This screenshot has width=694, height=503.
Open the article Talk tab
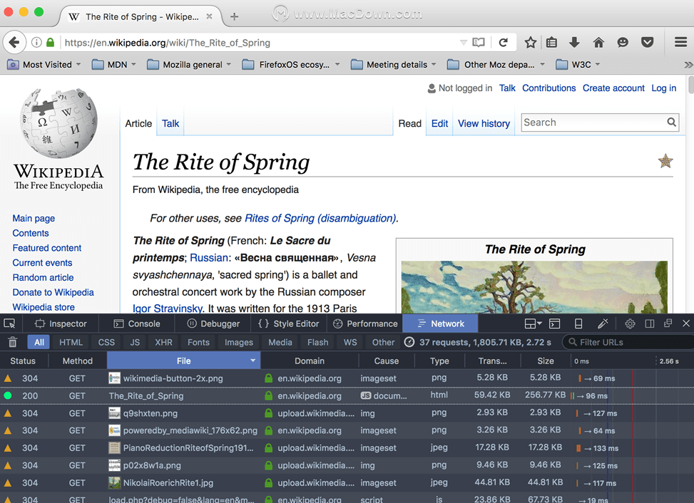coord(170,123)
